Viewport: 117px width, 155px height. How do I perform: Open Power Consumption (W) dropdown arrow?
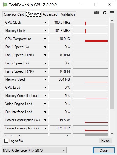tap(45, 120)
